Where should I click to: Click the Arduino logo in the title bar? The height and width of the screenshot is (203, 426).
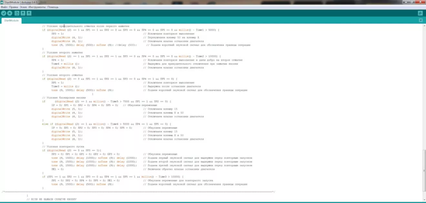click(x=2, y=2)
